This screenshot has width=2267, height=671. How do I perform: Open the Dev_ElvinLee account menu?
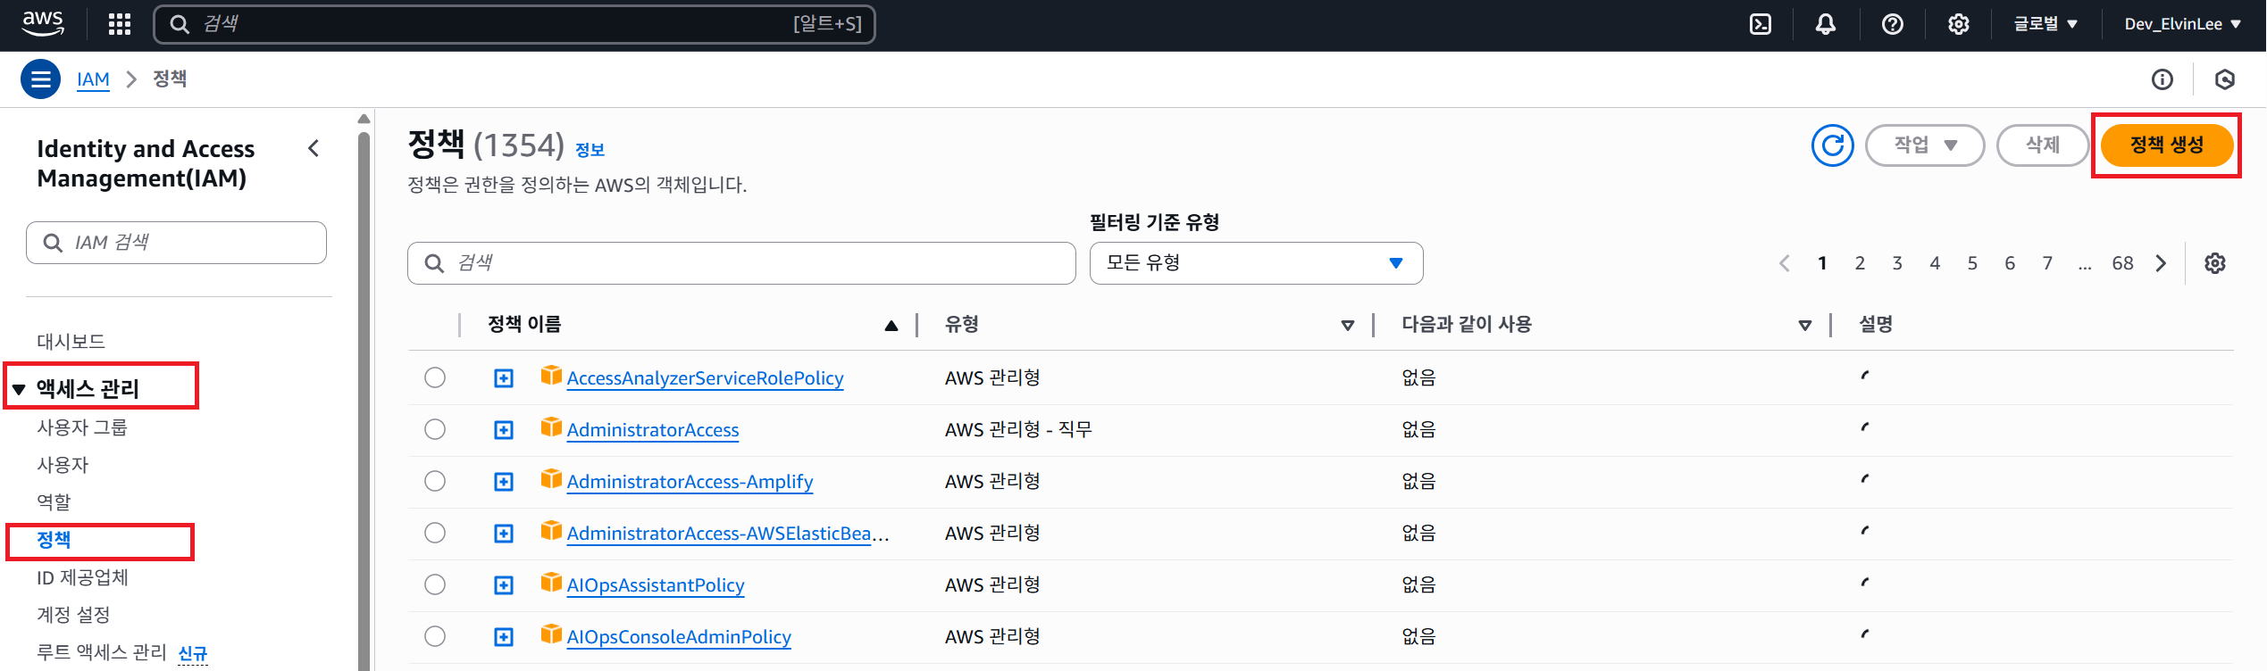pos(2183,24)
